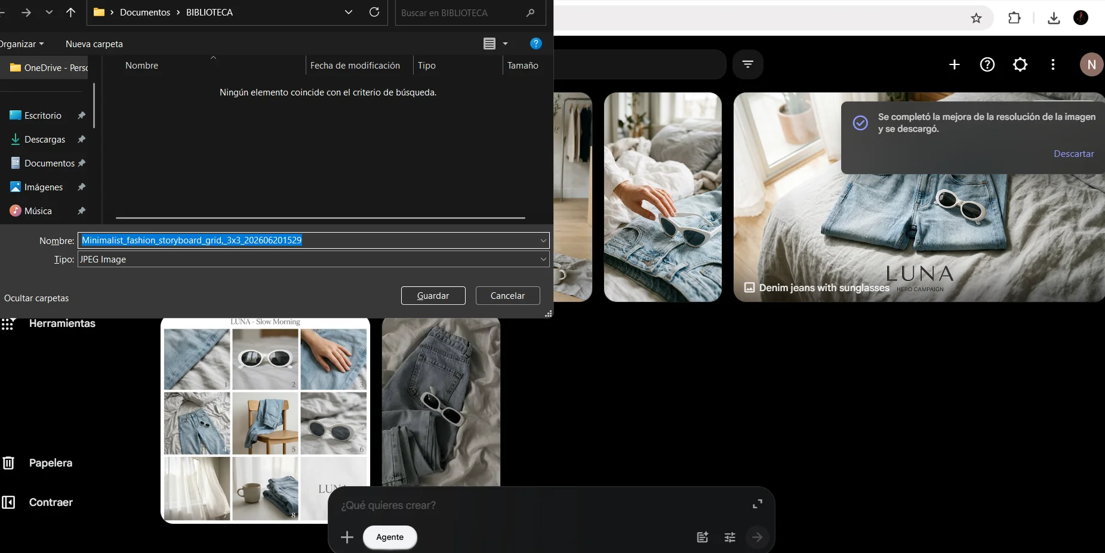Viewport: 1105px width, 553px height.
Task: Open browser downloads icon
Action: point(1054,18)
